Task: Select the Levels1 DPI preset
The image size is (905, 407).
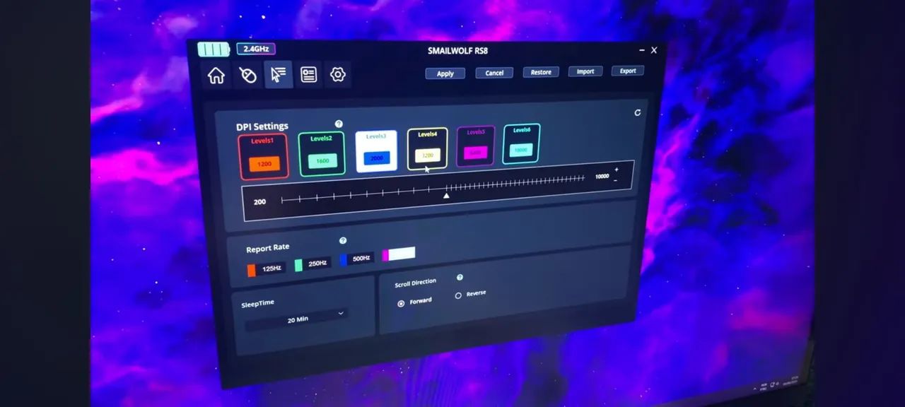Action: 263,156
